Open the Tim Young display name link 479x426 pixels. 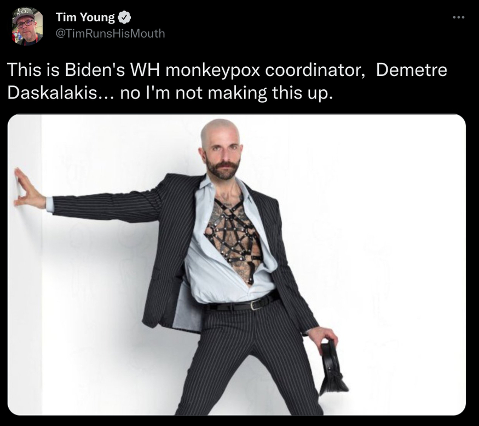tap(85, 17)
